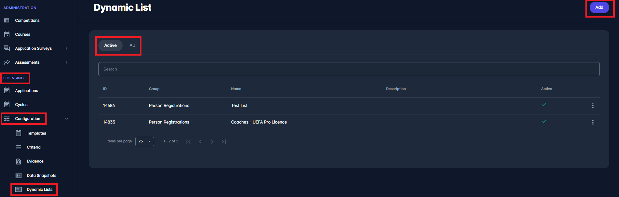Click the Search input field
Image resolution: width=619 pixels, height=197 pixels.
349,69
